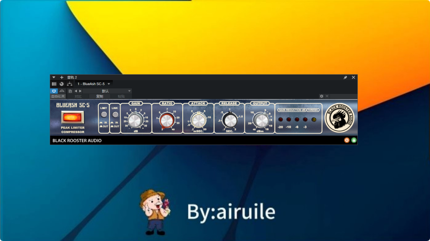The image size is (430, 241).
Task: Open the plugin window menu arrow beside 音轨 2
Action: coord(54,78)
